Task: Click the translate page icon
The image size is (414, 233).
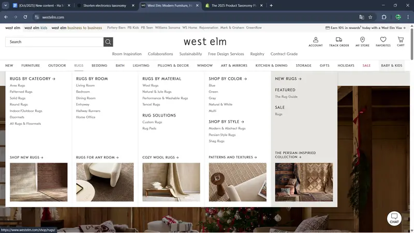Action: 361,17
